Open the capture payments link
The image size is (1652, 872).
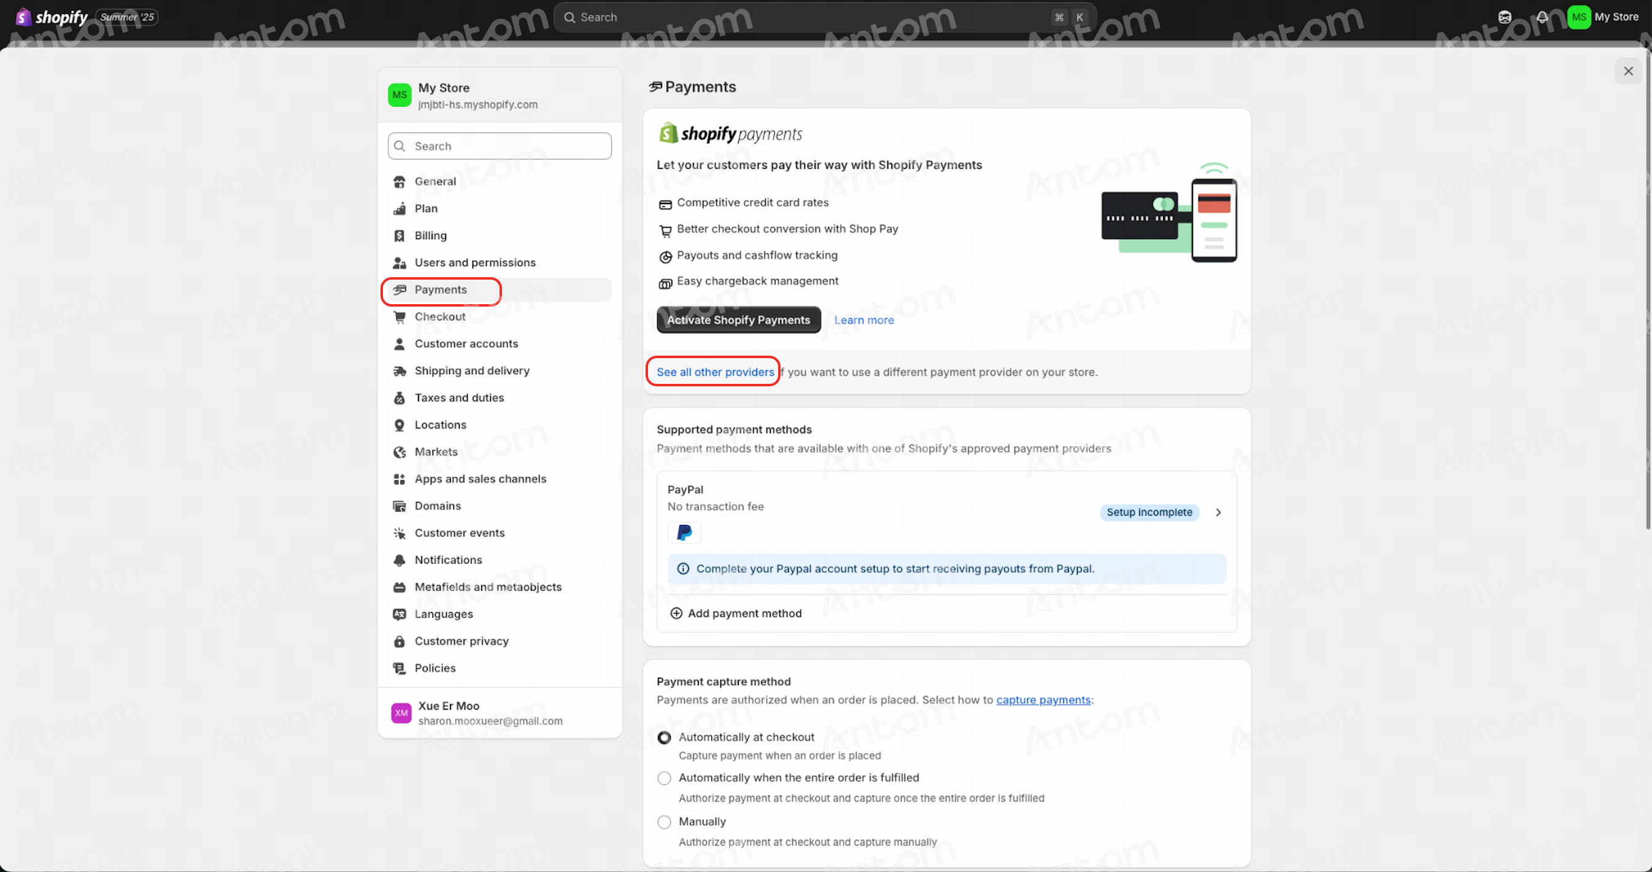coord(1043,700)
